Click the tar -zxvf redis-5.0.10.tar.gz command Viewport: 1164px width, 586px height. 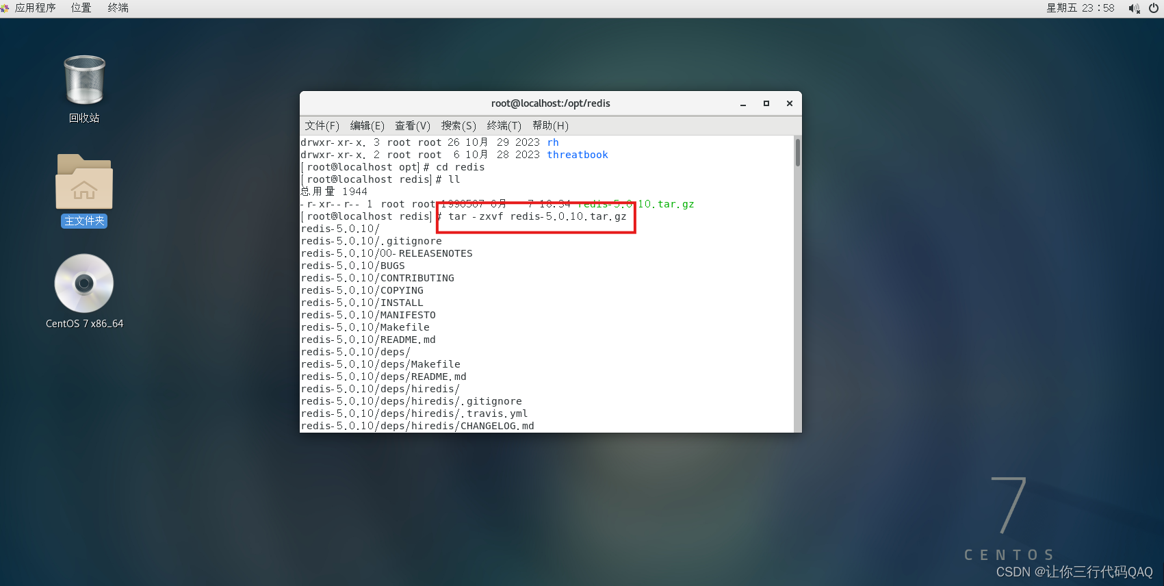click(537, 217)
